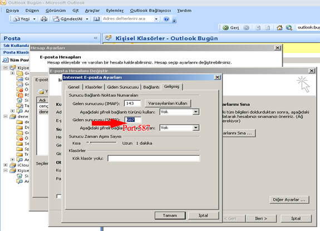320x231 pixels.
Task: Switch to the Bağlantı tab
Action: click(151, 87)
